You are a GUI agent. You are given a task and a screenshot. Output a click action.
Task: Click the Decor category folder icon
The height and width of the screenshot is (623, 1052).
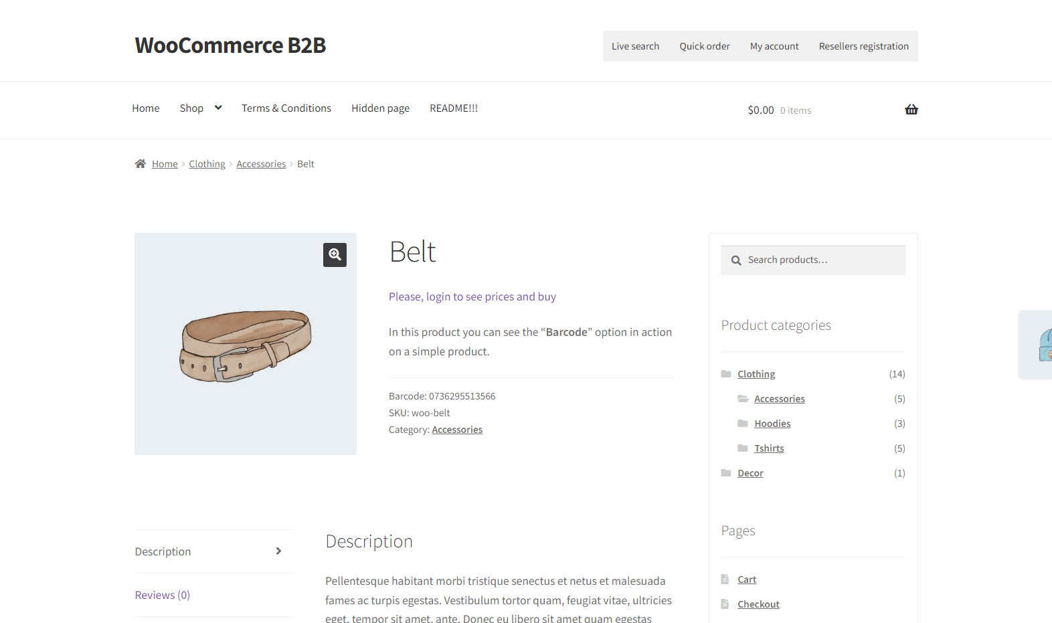pyautogui.click(x=726, y=473)
